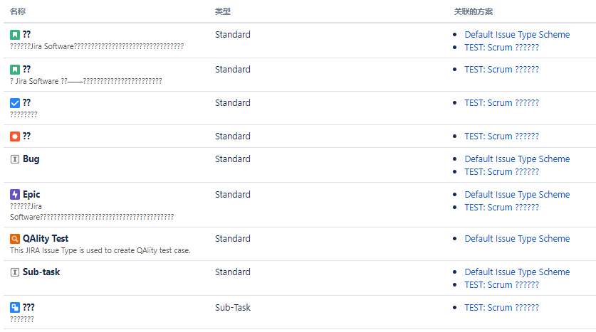Click the 名称 column header
The image size is (596, 332).
pos(18,11)
